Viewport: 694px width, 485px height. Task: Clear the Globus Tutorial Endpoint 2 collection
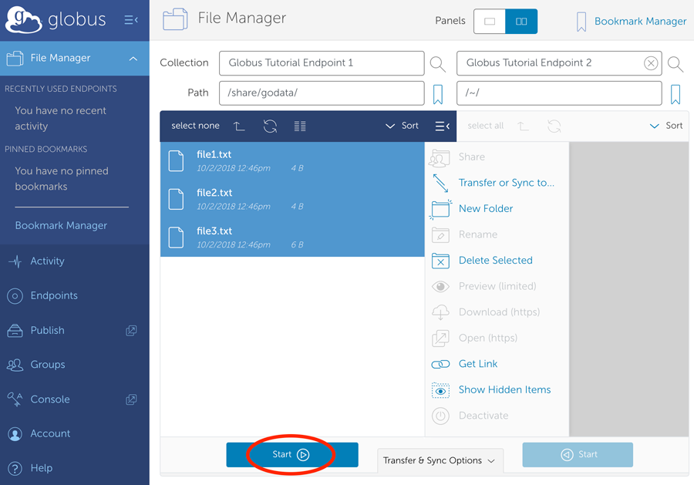pos(651,63)
